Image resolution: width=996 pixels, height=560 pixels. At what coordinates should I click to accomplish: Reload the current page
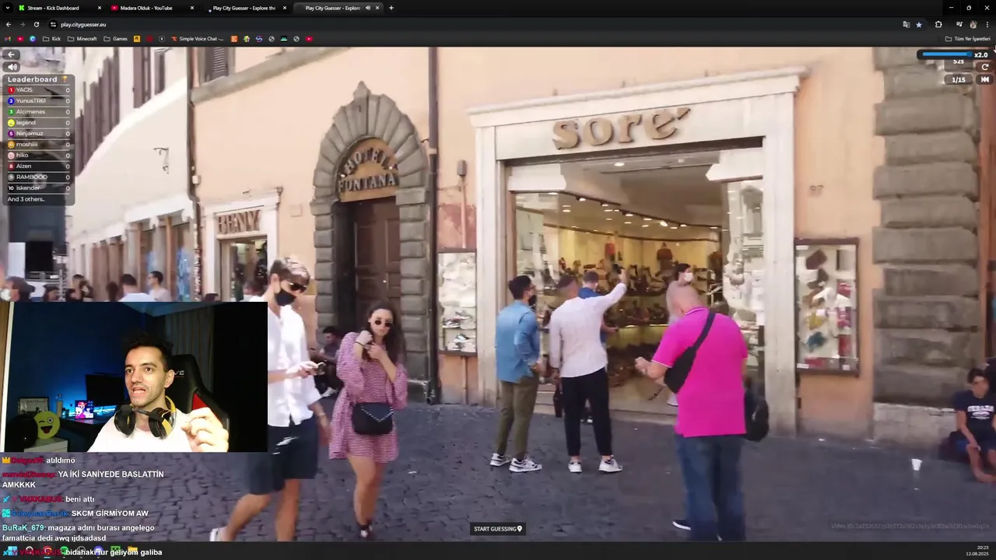pyautogui.click(x=36, y=24)
